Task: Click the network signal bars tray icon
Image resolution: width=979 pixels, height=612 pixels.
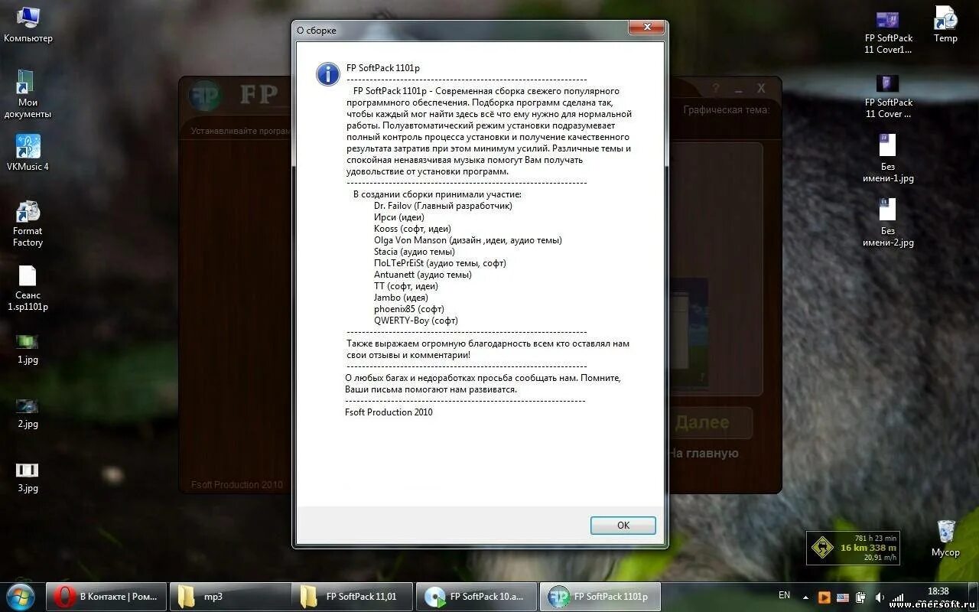Action: (x=898, y=597)
